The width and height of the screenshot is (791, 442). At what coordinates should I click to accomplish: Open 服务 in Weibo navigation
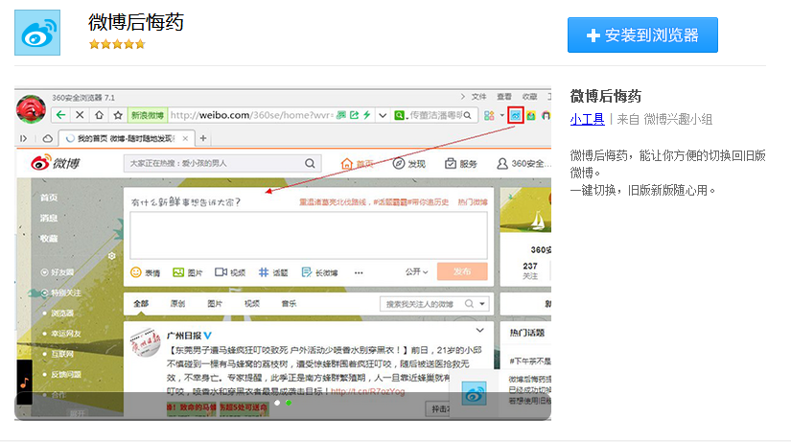461,164
